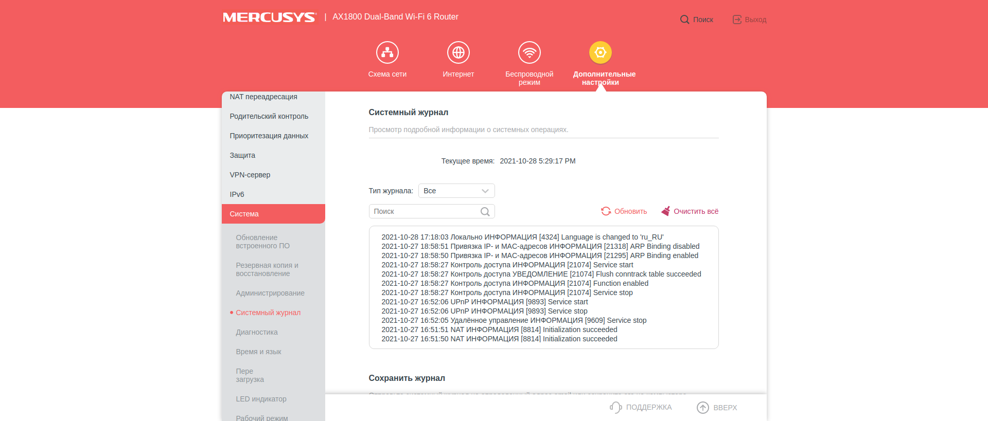The image size is (988, 421).
Task: Click the ВВЕРХ up arrow icon
Action: (x=702, y=408)
